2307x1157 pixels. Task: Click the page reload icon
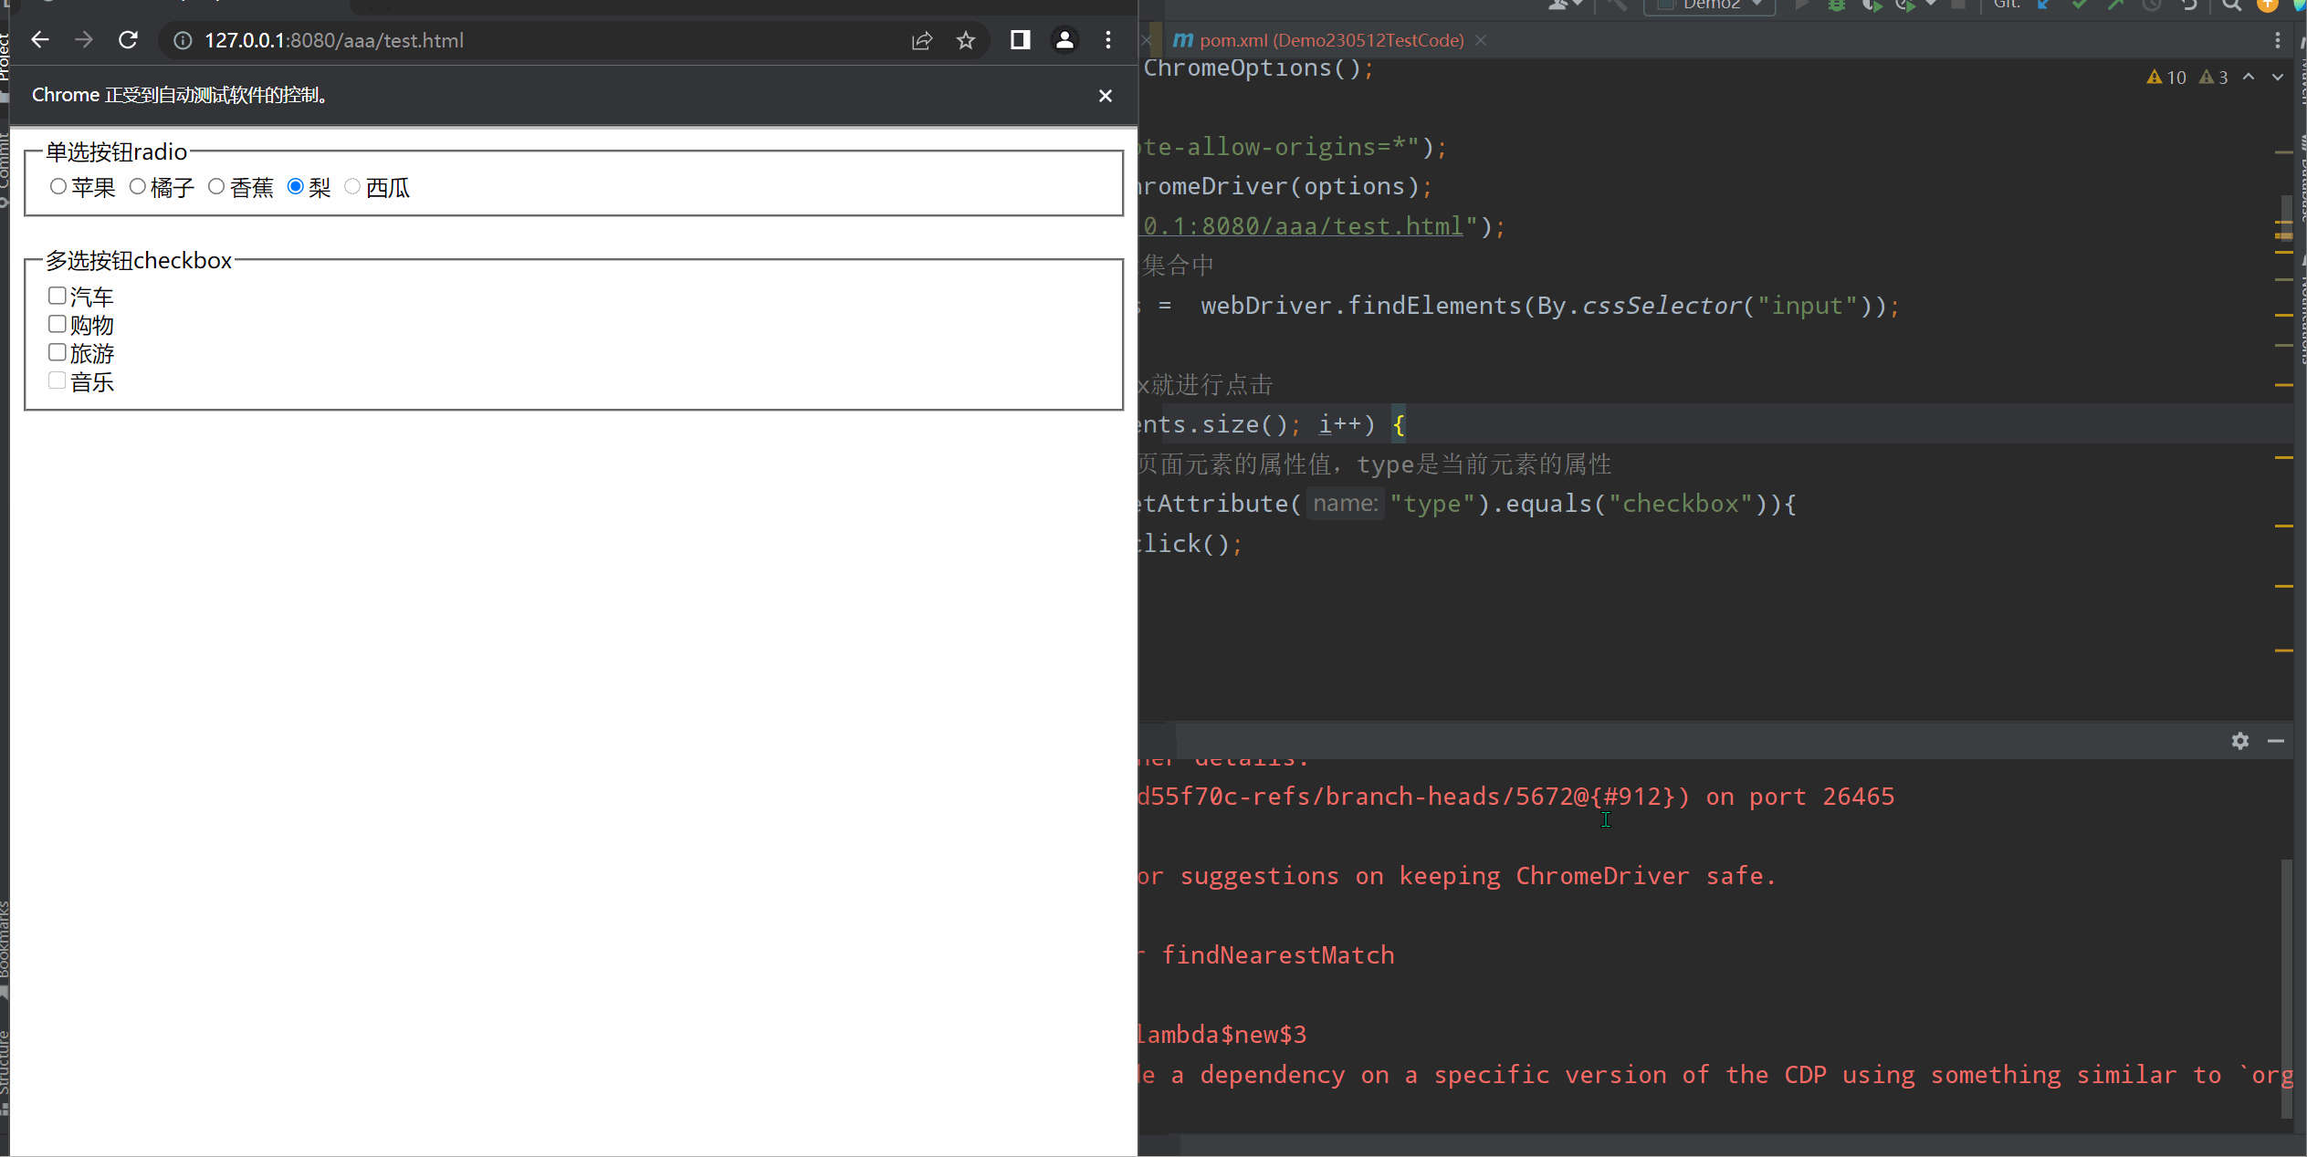click(129, 40)
